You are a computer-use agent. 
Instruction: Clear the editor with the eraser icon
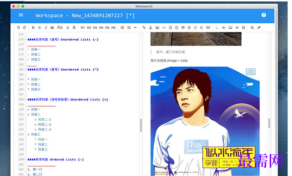click(x=259, y=28)
